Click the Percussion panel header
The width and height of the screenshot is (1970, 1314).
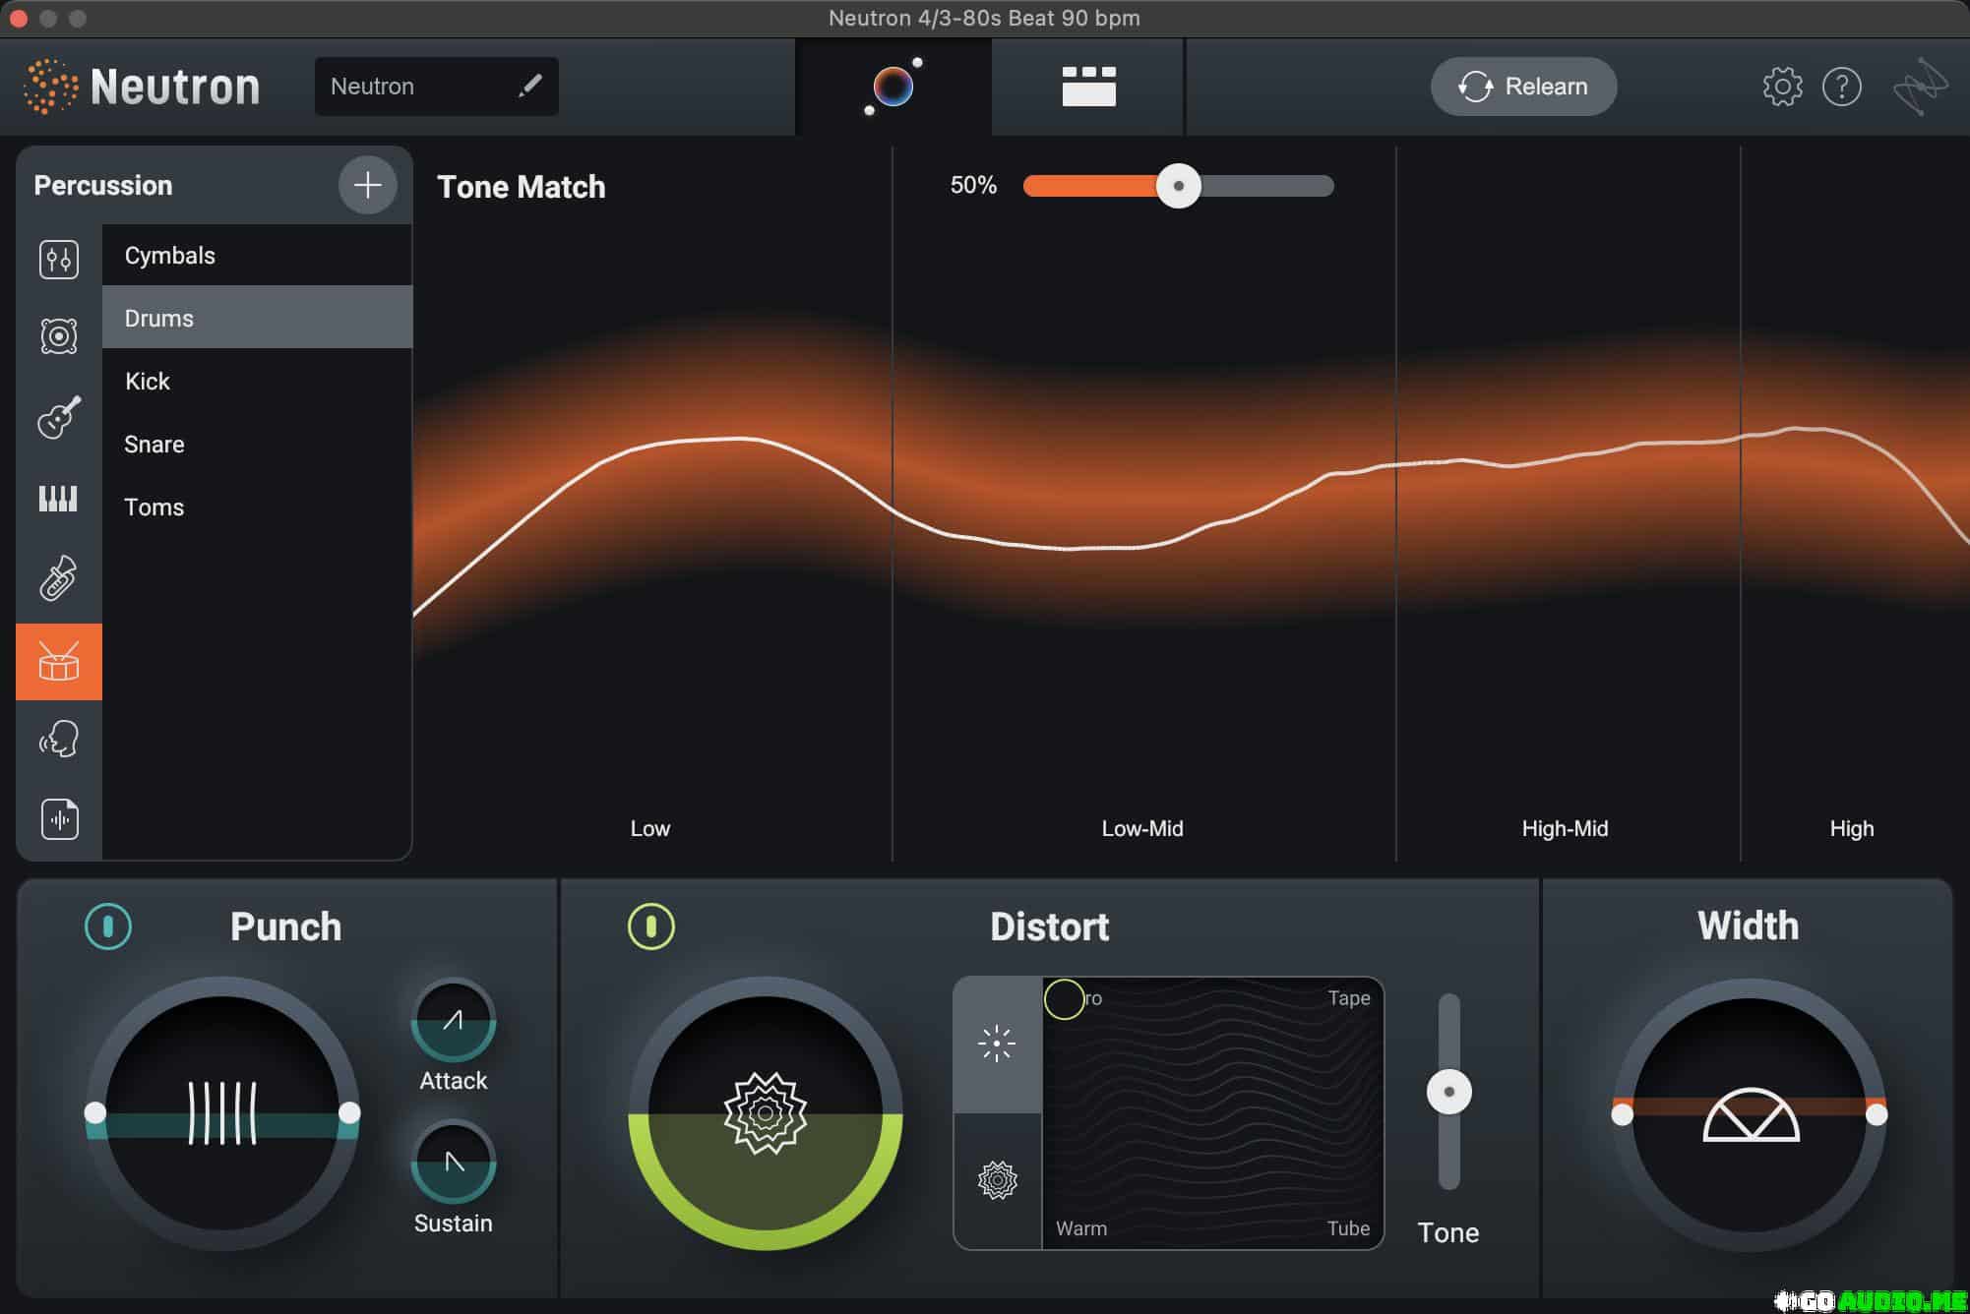pyautogui.click(x=103, y=185)
